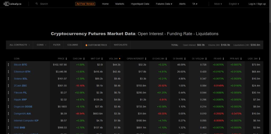This screenshot has width=271, height=134.
Task: Click the total Liquidations 24H $356.8m value
Action: point(255,45)
